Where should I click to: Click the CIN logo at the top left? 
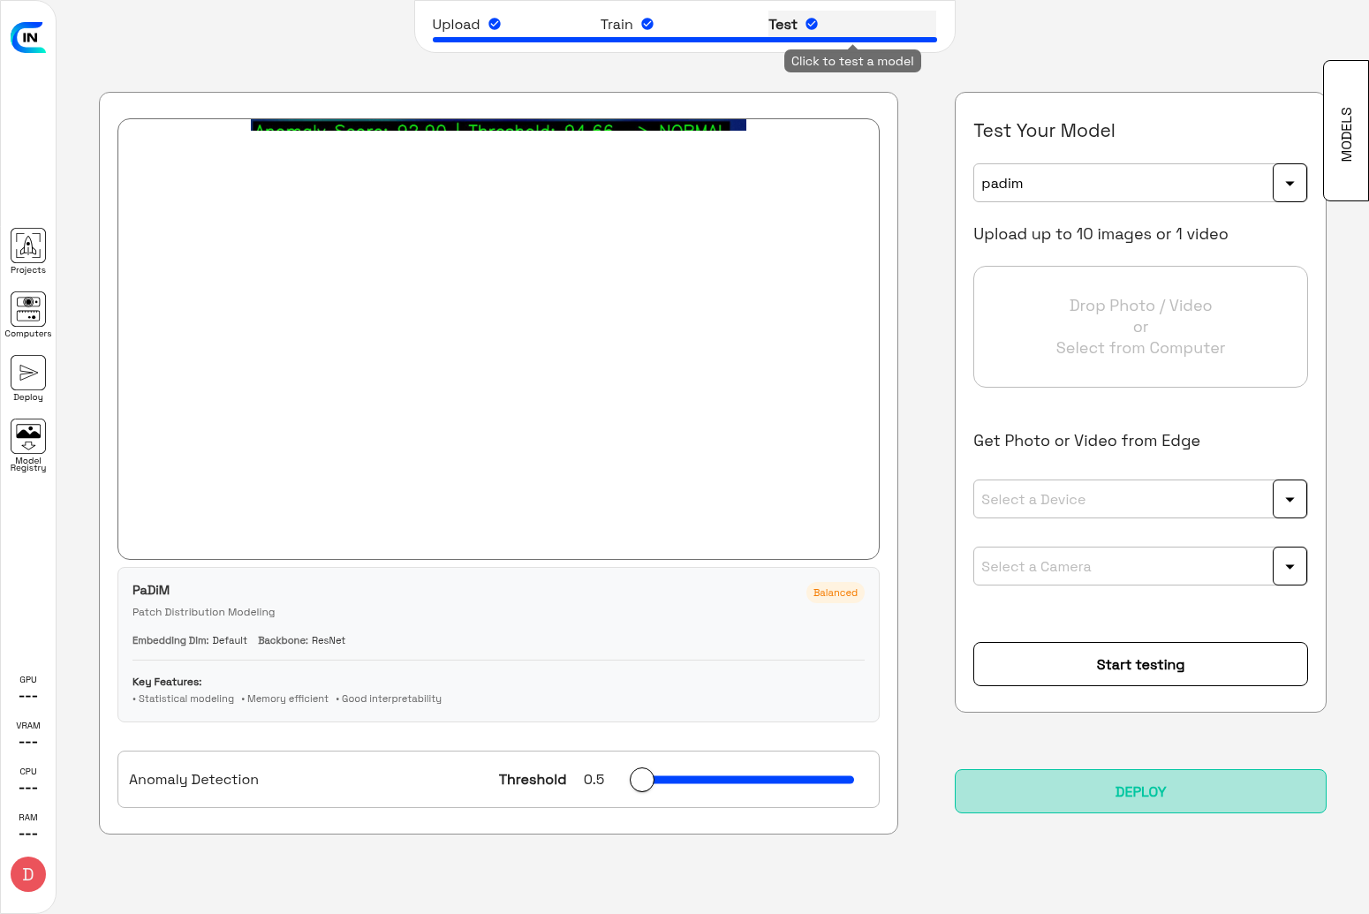pos(28,37)
